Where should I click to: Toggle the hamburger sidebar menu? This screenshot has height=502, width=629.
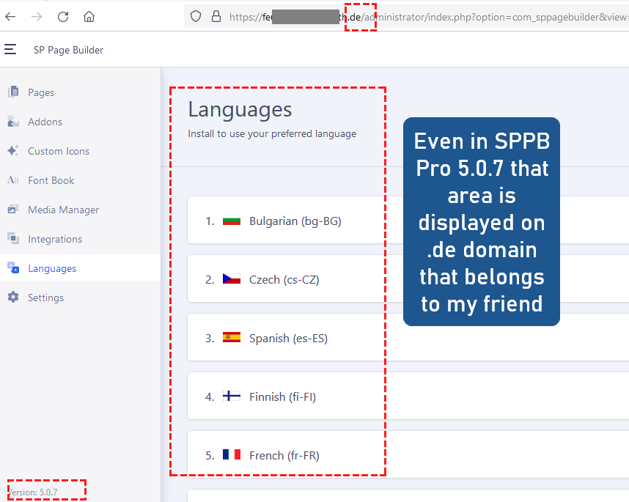(10, 50)
